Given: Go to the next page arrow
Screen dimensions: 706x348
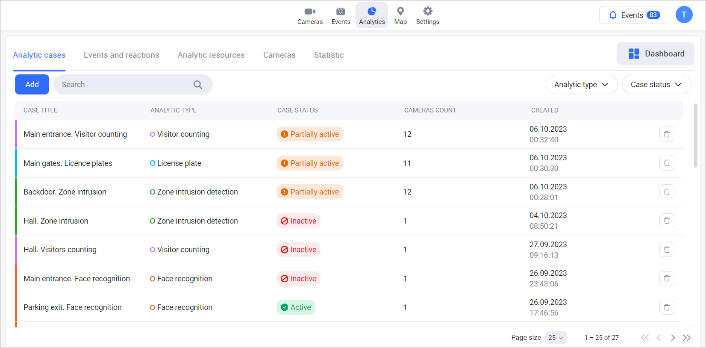Looking at the screenshot, I should (x=673, y=338).
